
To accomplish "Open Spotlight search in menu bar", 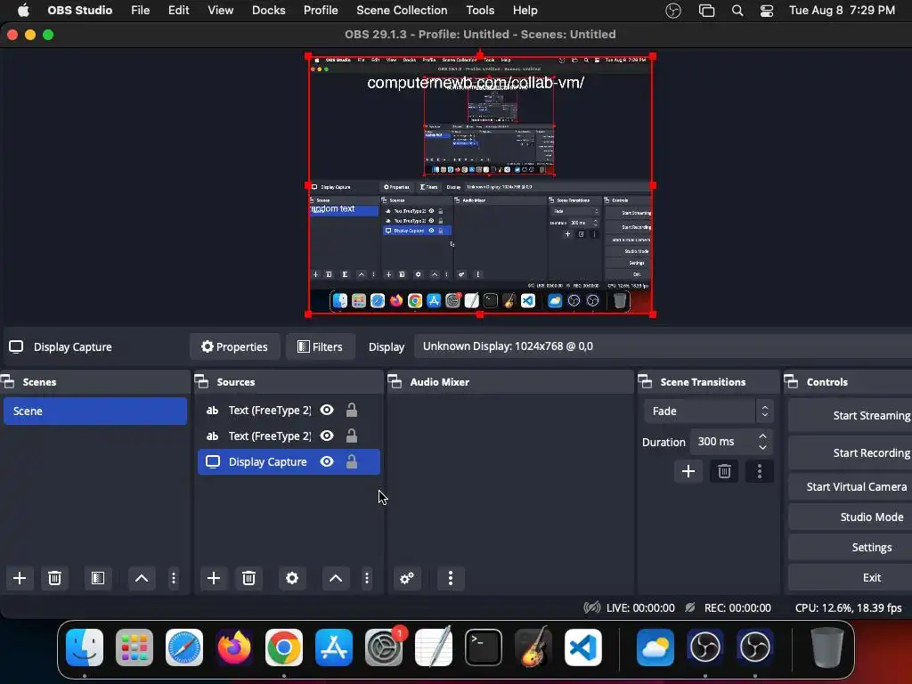I will [737, 11].
